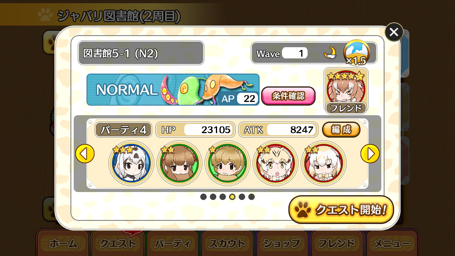Screen dimensions: 455x256
Task: Tap the x1.5 globe bonus icon
Action: (356, 52)
